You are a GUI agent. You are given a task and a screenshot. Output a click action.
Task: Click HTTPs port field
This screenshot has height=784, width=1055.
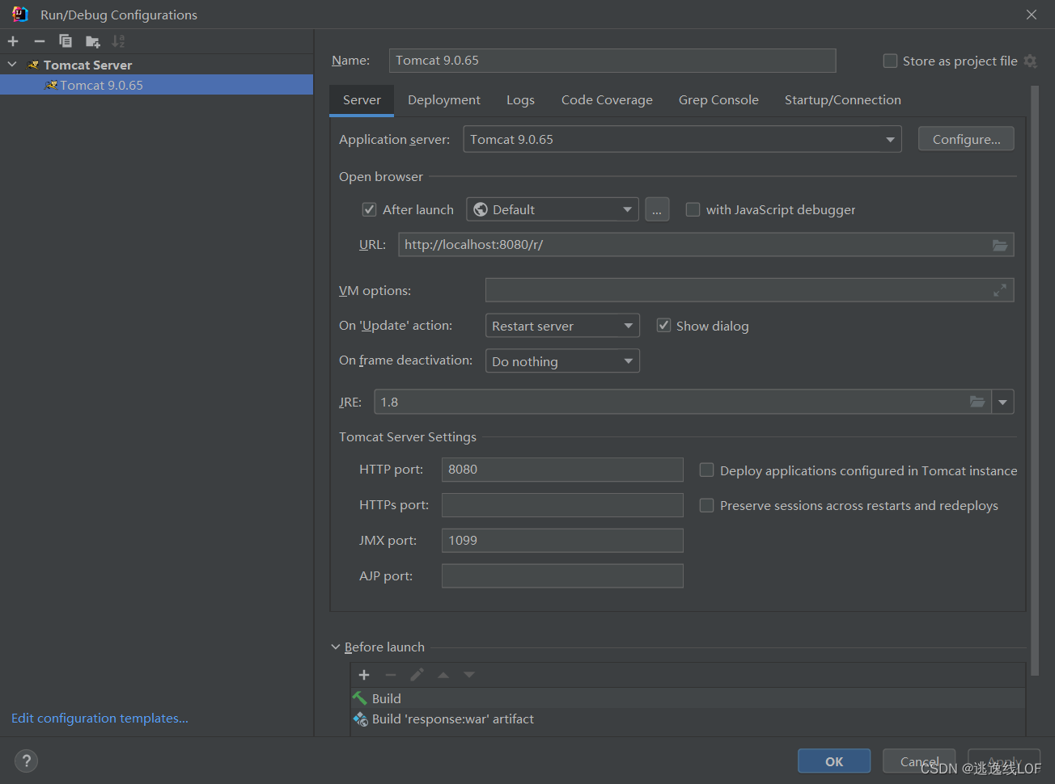click(562, 505)
